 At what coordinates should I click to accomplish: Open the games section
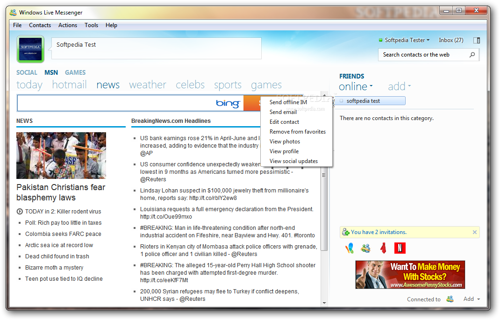coord(266,85)
